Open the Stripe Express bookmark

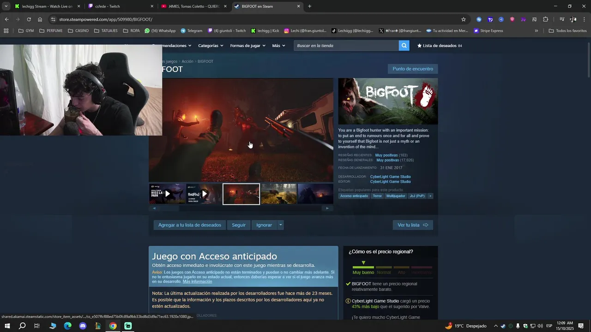pyautogui.click(x=488, y=31)
